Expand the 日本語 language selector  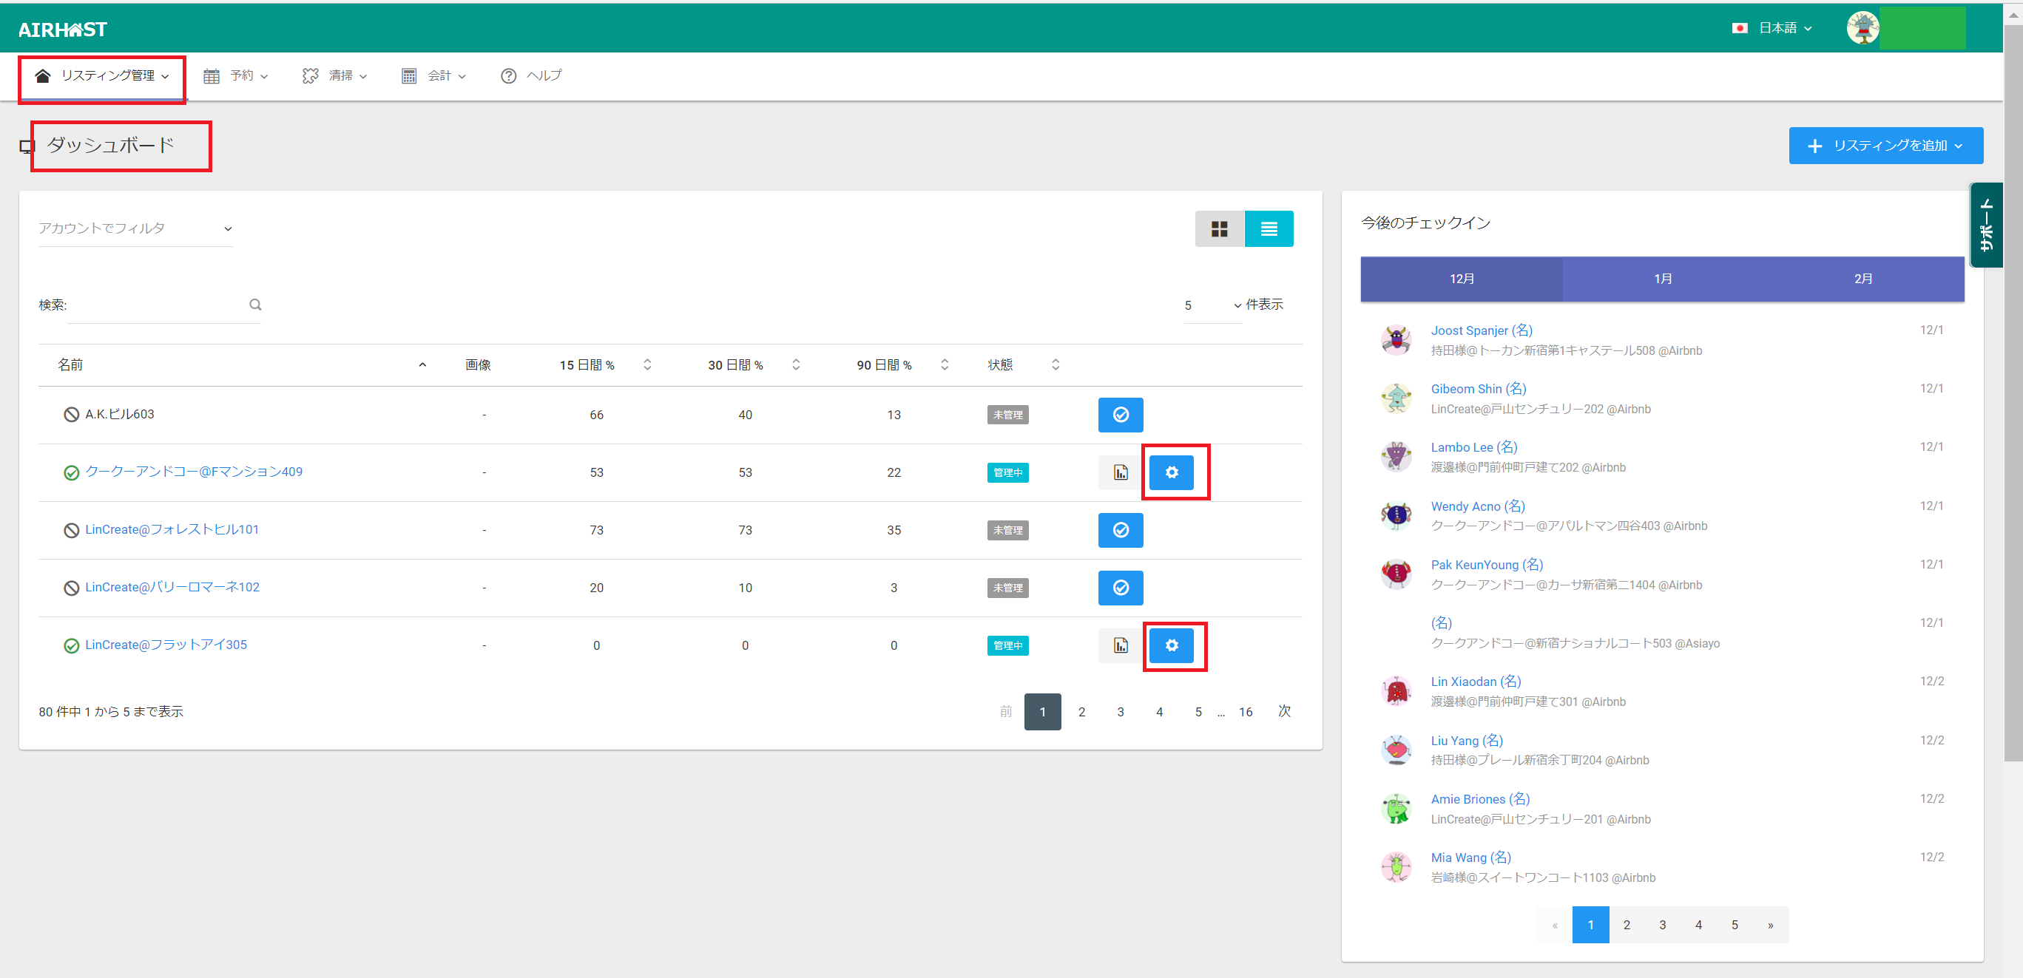tap(1776, 28)
